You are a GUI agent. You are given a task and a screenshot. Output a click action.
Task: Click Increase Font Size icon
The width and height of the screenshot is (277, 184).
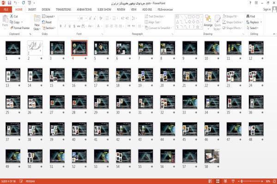tap(90, 18)
